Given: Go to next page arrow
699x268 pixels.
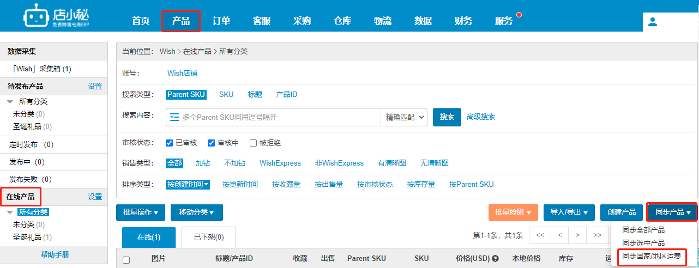Looking at the screenshot, I should pyautogui.click(x=577, y=235).
